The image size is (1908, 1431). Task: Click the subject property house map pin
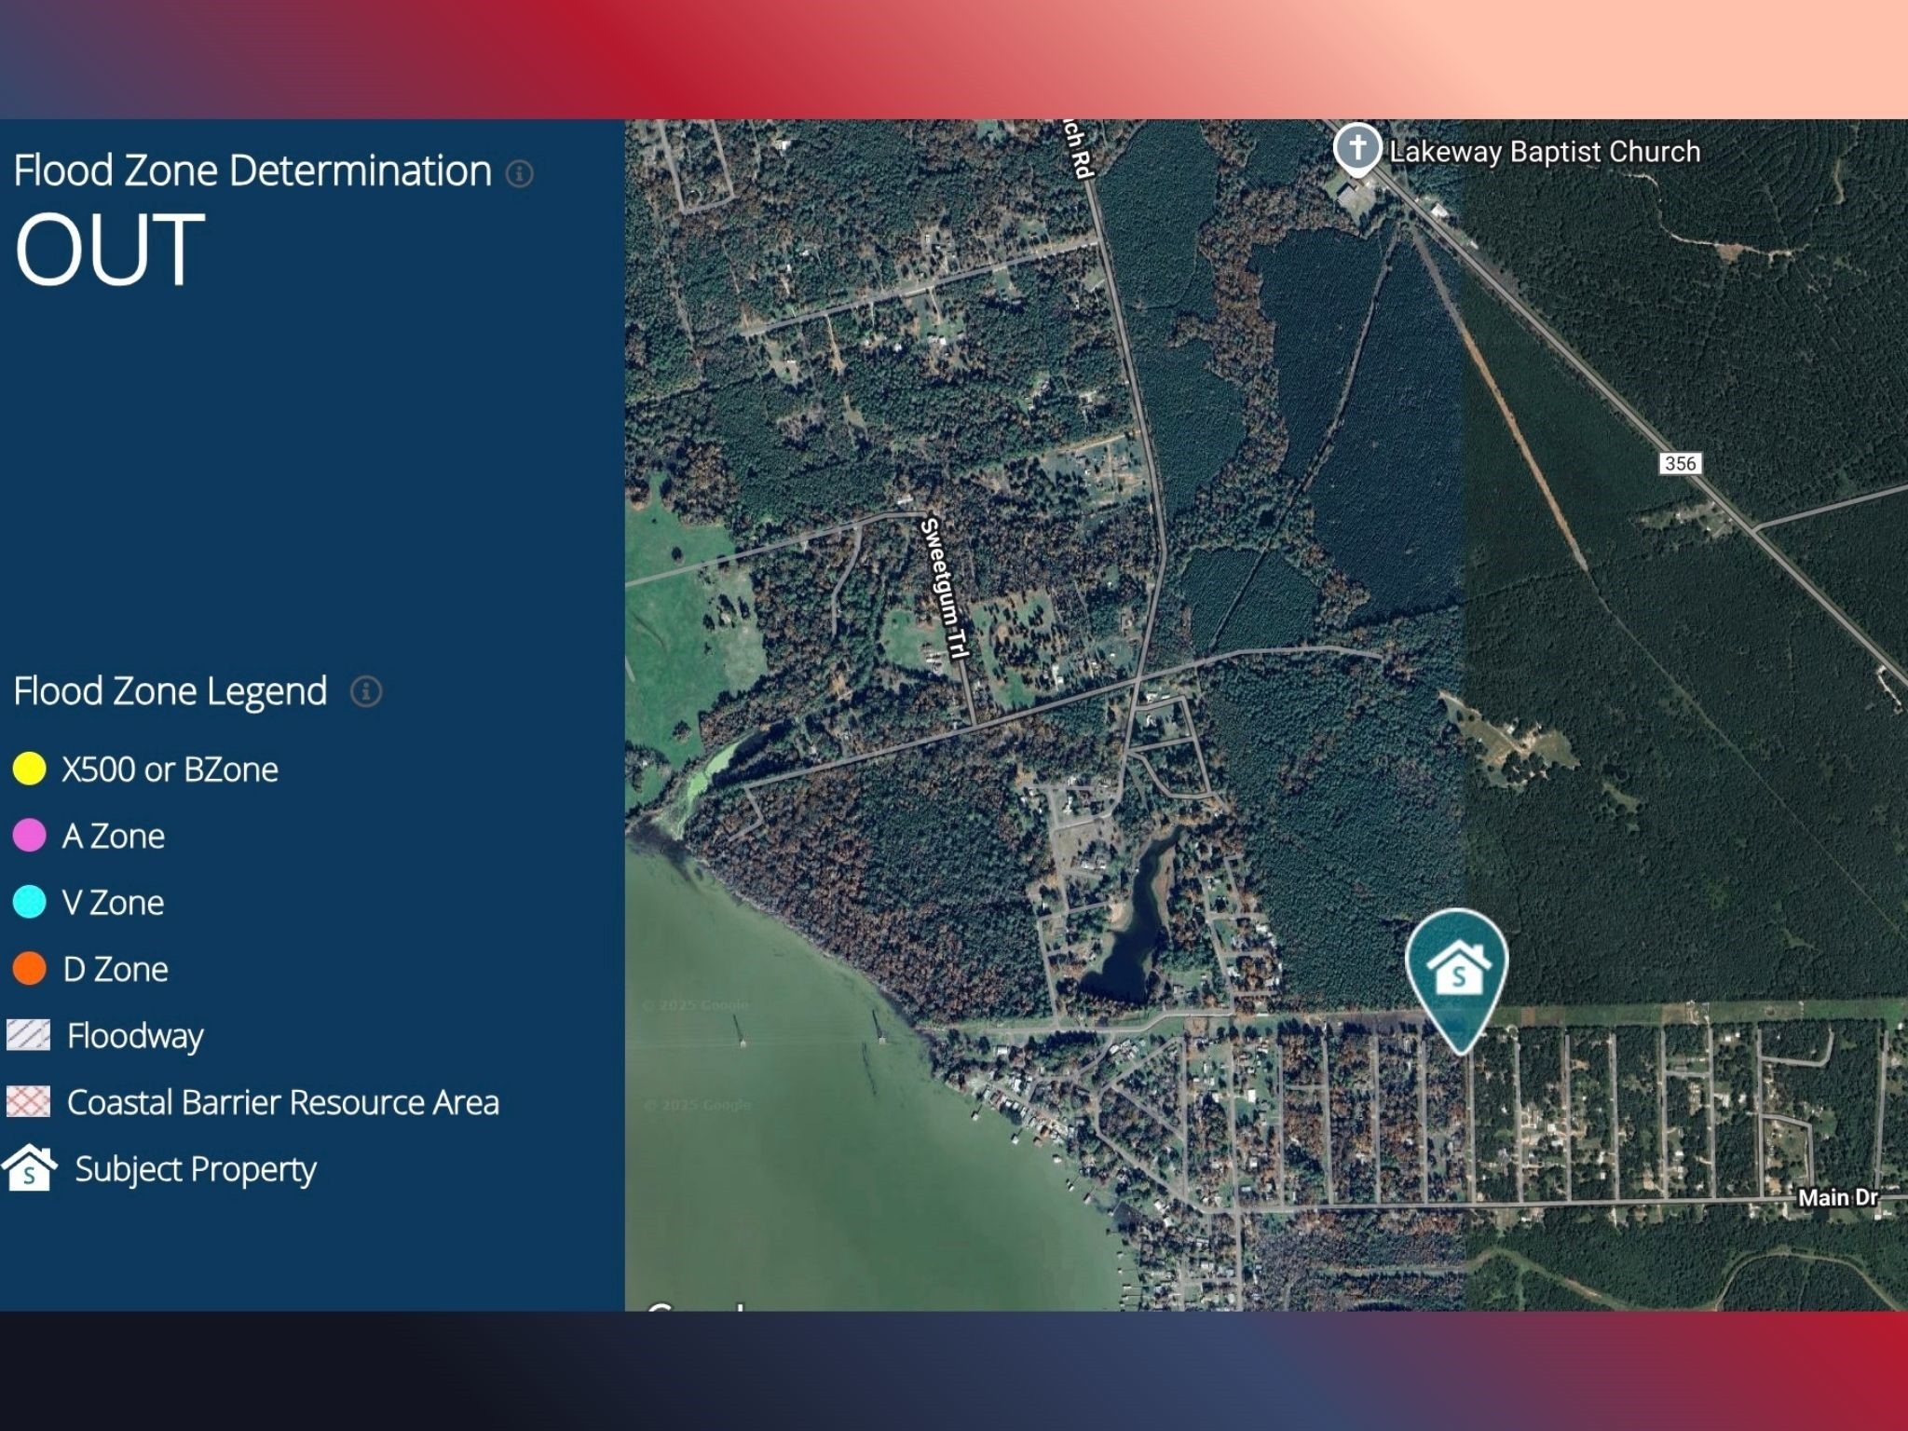1457,971
